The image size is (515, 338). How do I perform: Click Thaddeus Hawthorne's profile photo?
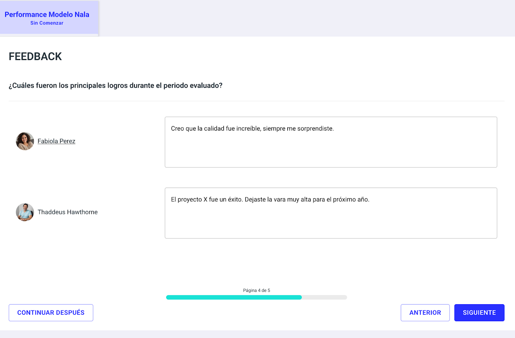coord(25,212)
